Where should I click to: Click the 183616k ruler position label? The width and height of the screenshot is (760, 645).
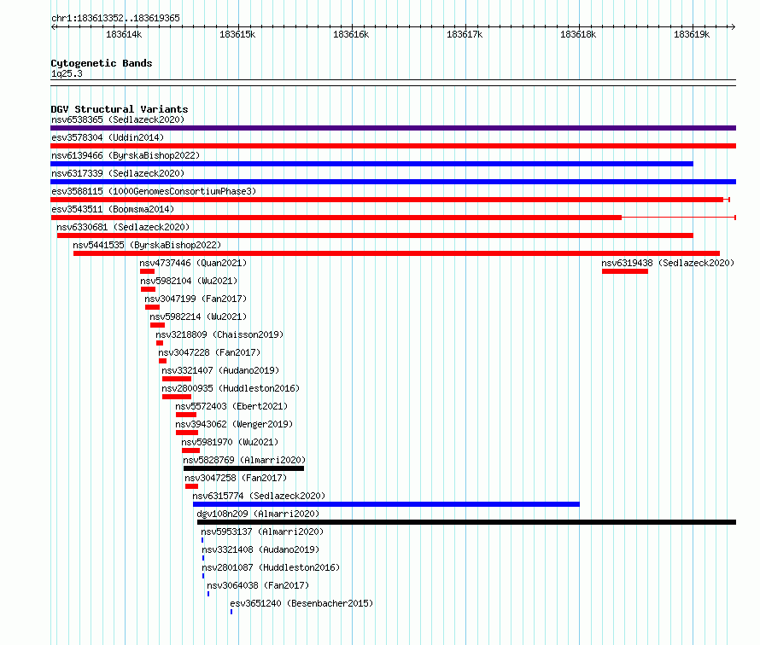tap(351, 34)
